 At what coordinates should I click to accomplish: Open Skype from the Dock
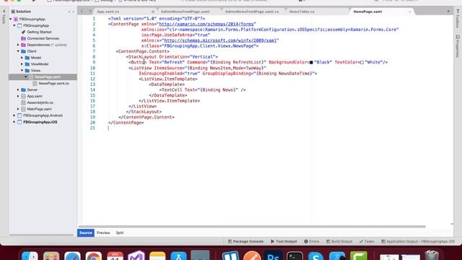click(315, 256)
